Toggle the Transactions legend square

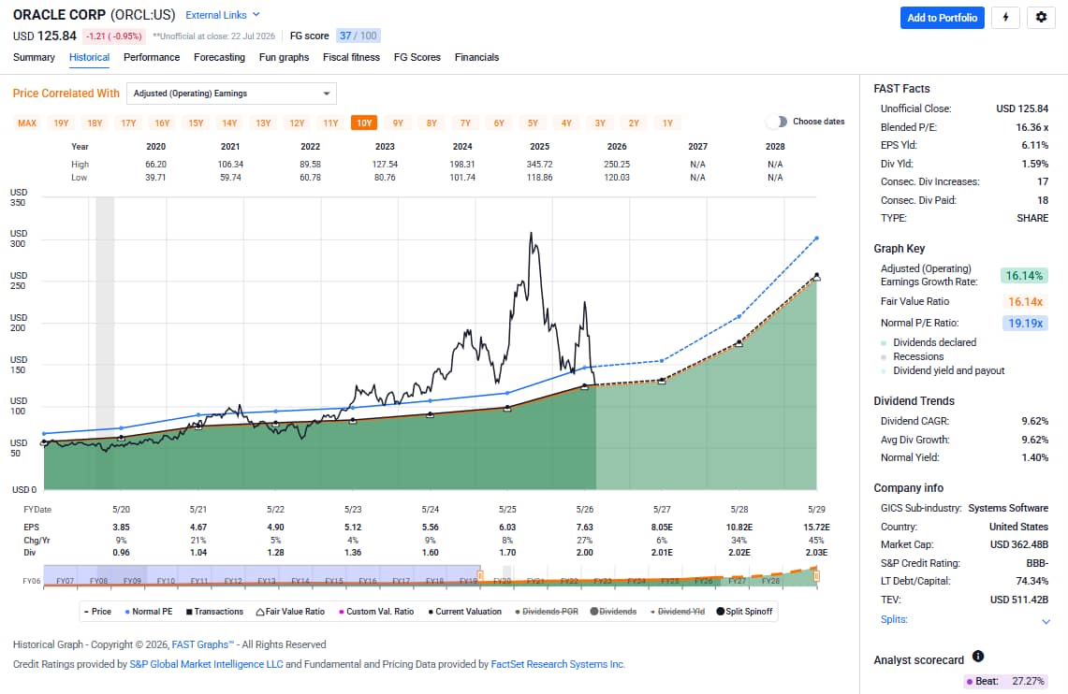coord(189,612)
